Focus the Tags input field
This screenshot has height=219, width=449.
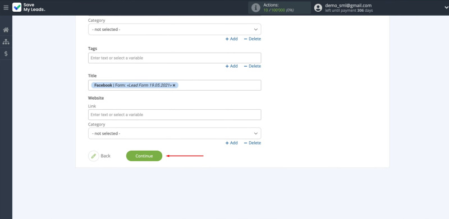(175, 58)
